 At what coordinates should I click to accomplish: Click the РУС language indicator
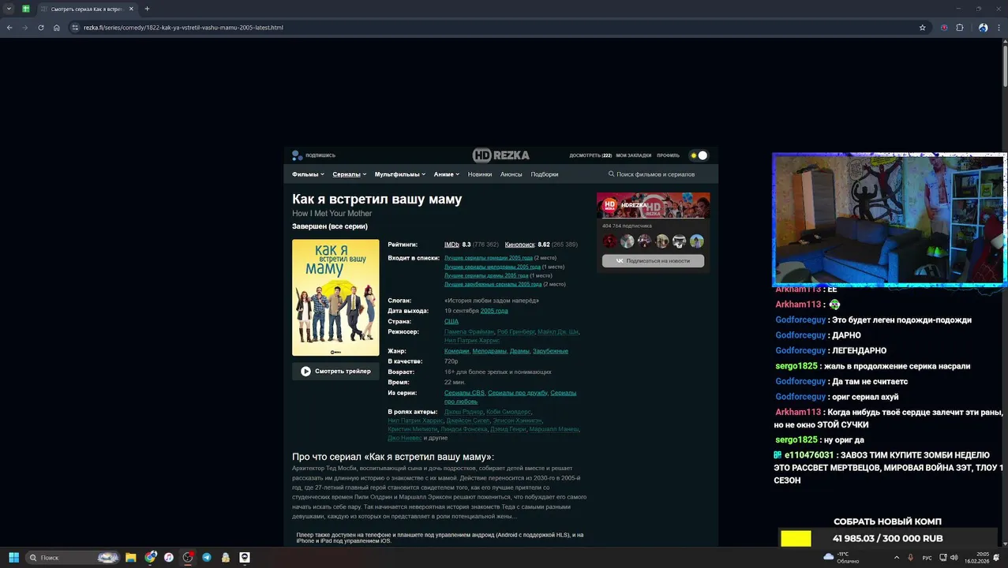coord(927,558)
